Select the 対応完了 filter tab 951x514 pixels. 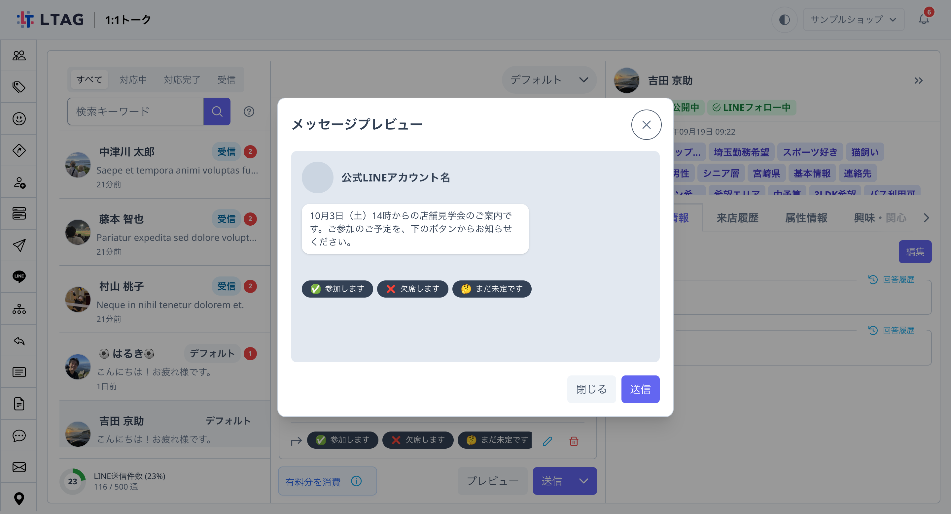pos(182,80)
